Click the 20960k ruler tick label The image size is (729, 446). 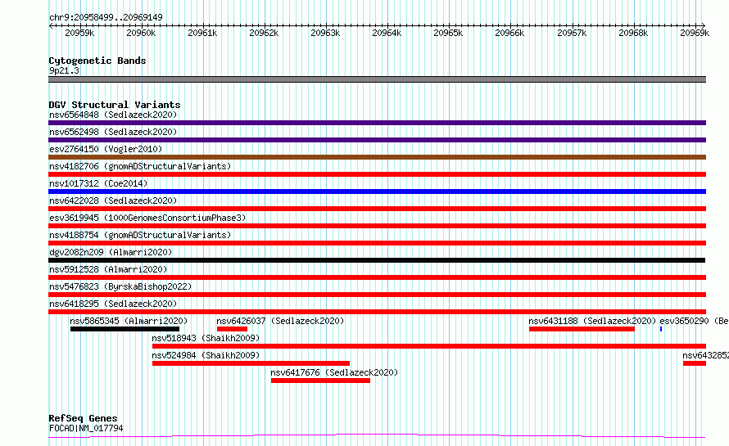141,33
